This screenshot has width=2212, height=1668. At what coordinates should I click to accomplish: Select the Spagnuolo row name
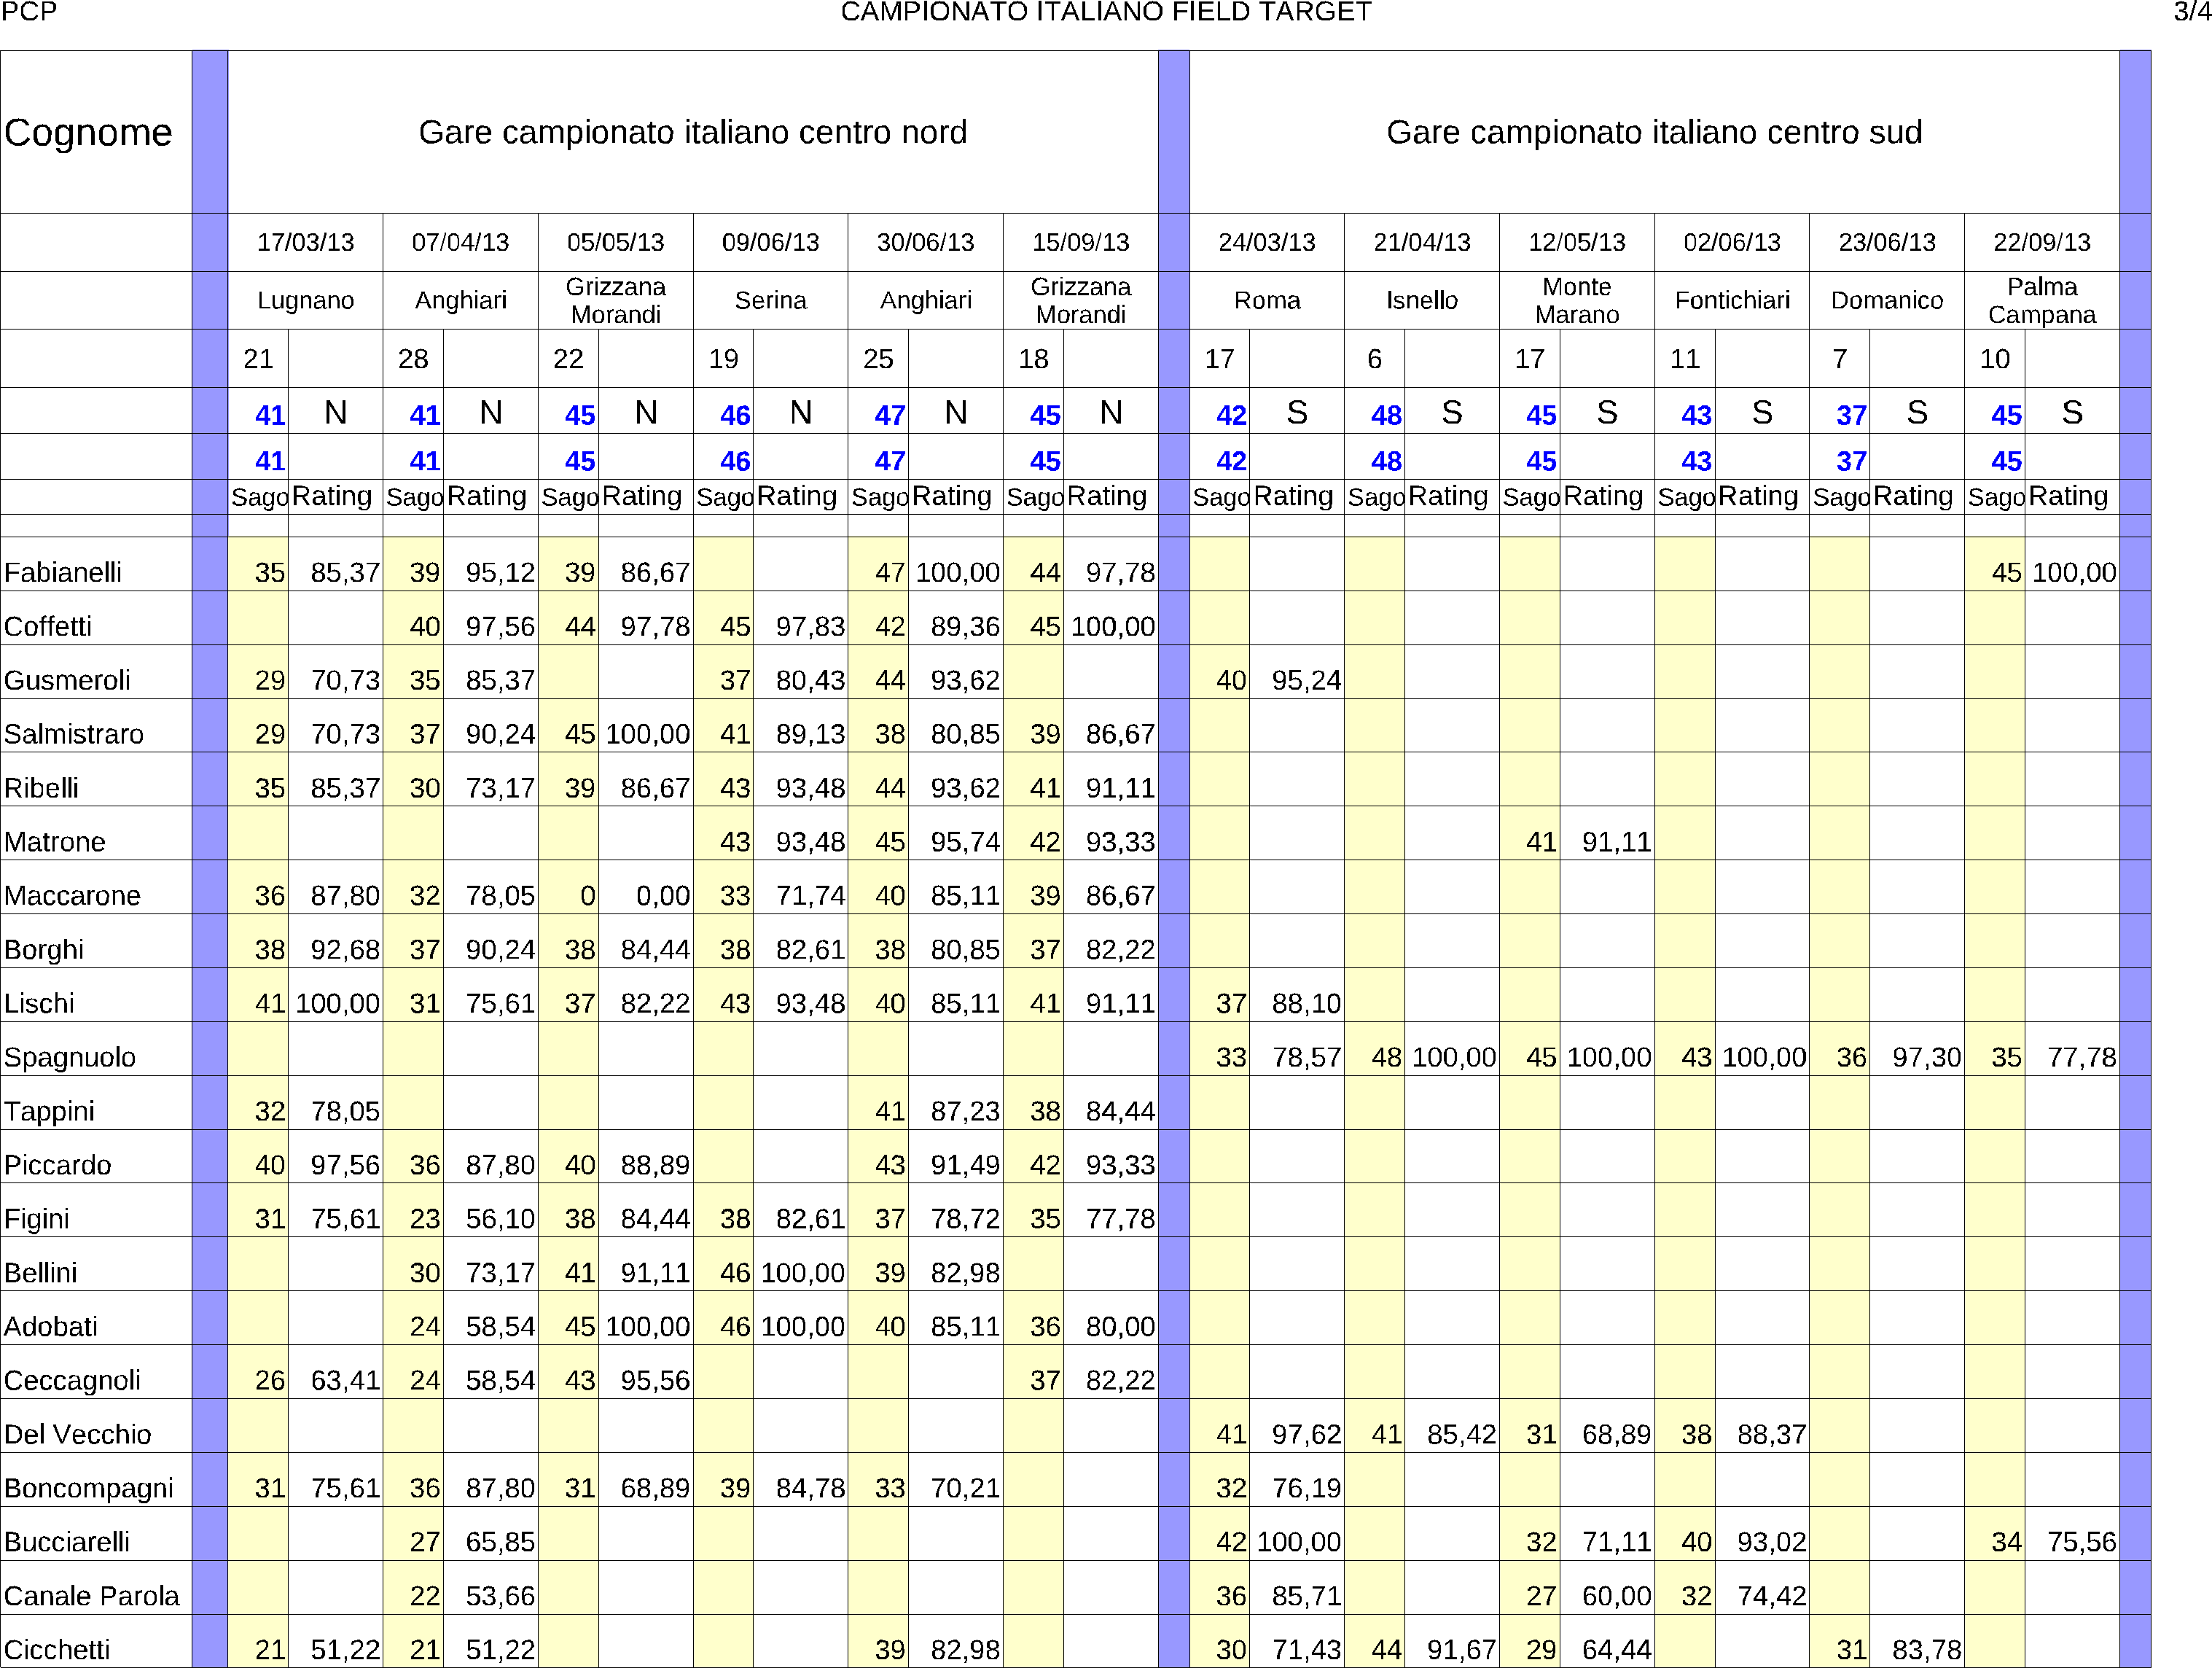[x=70, y=1058]
